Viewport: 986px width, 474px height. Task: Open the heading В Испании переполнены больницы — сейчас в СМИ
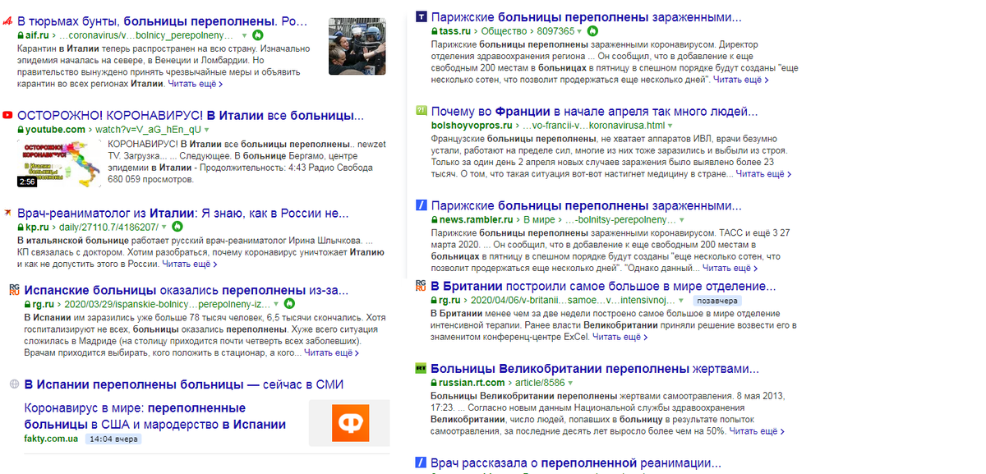[183, 384]
